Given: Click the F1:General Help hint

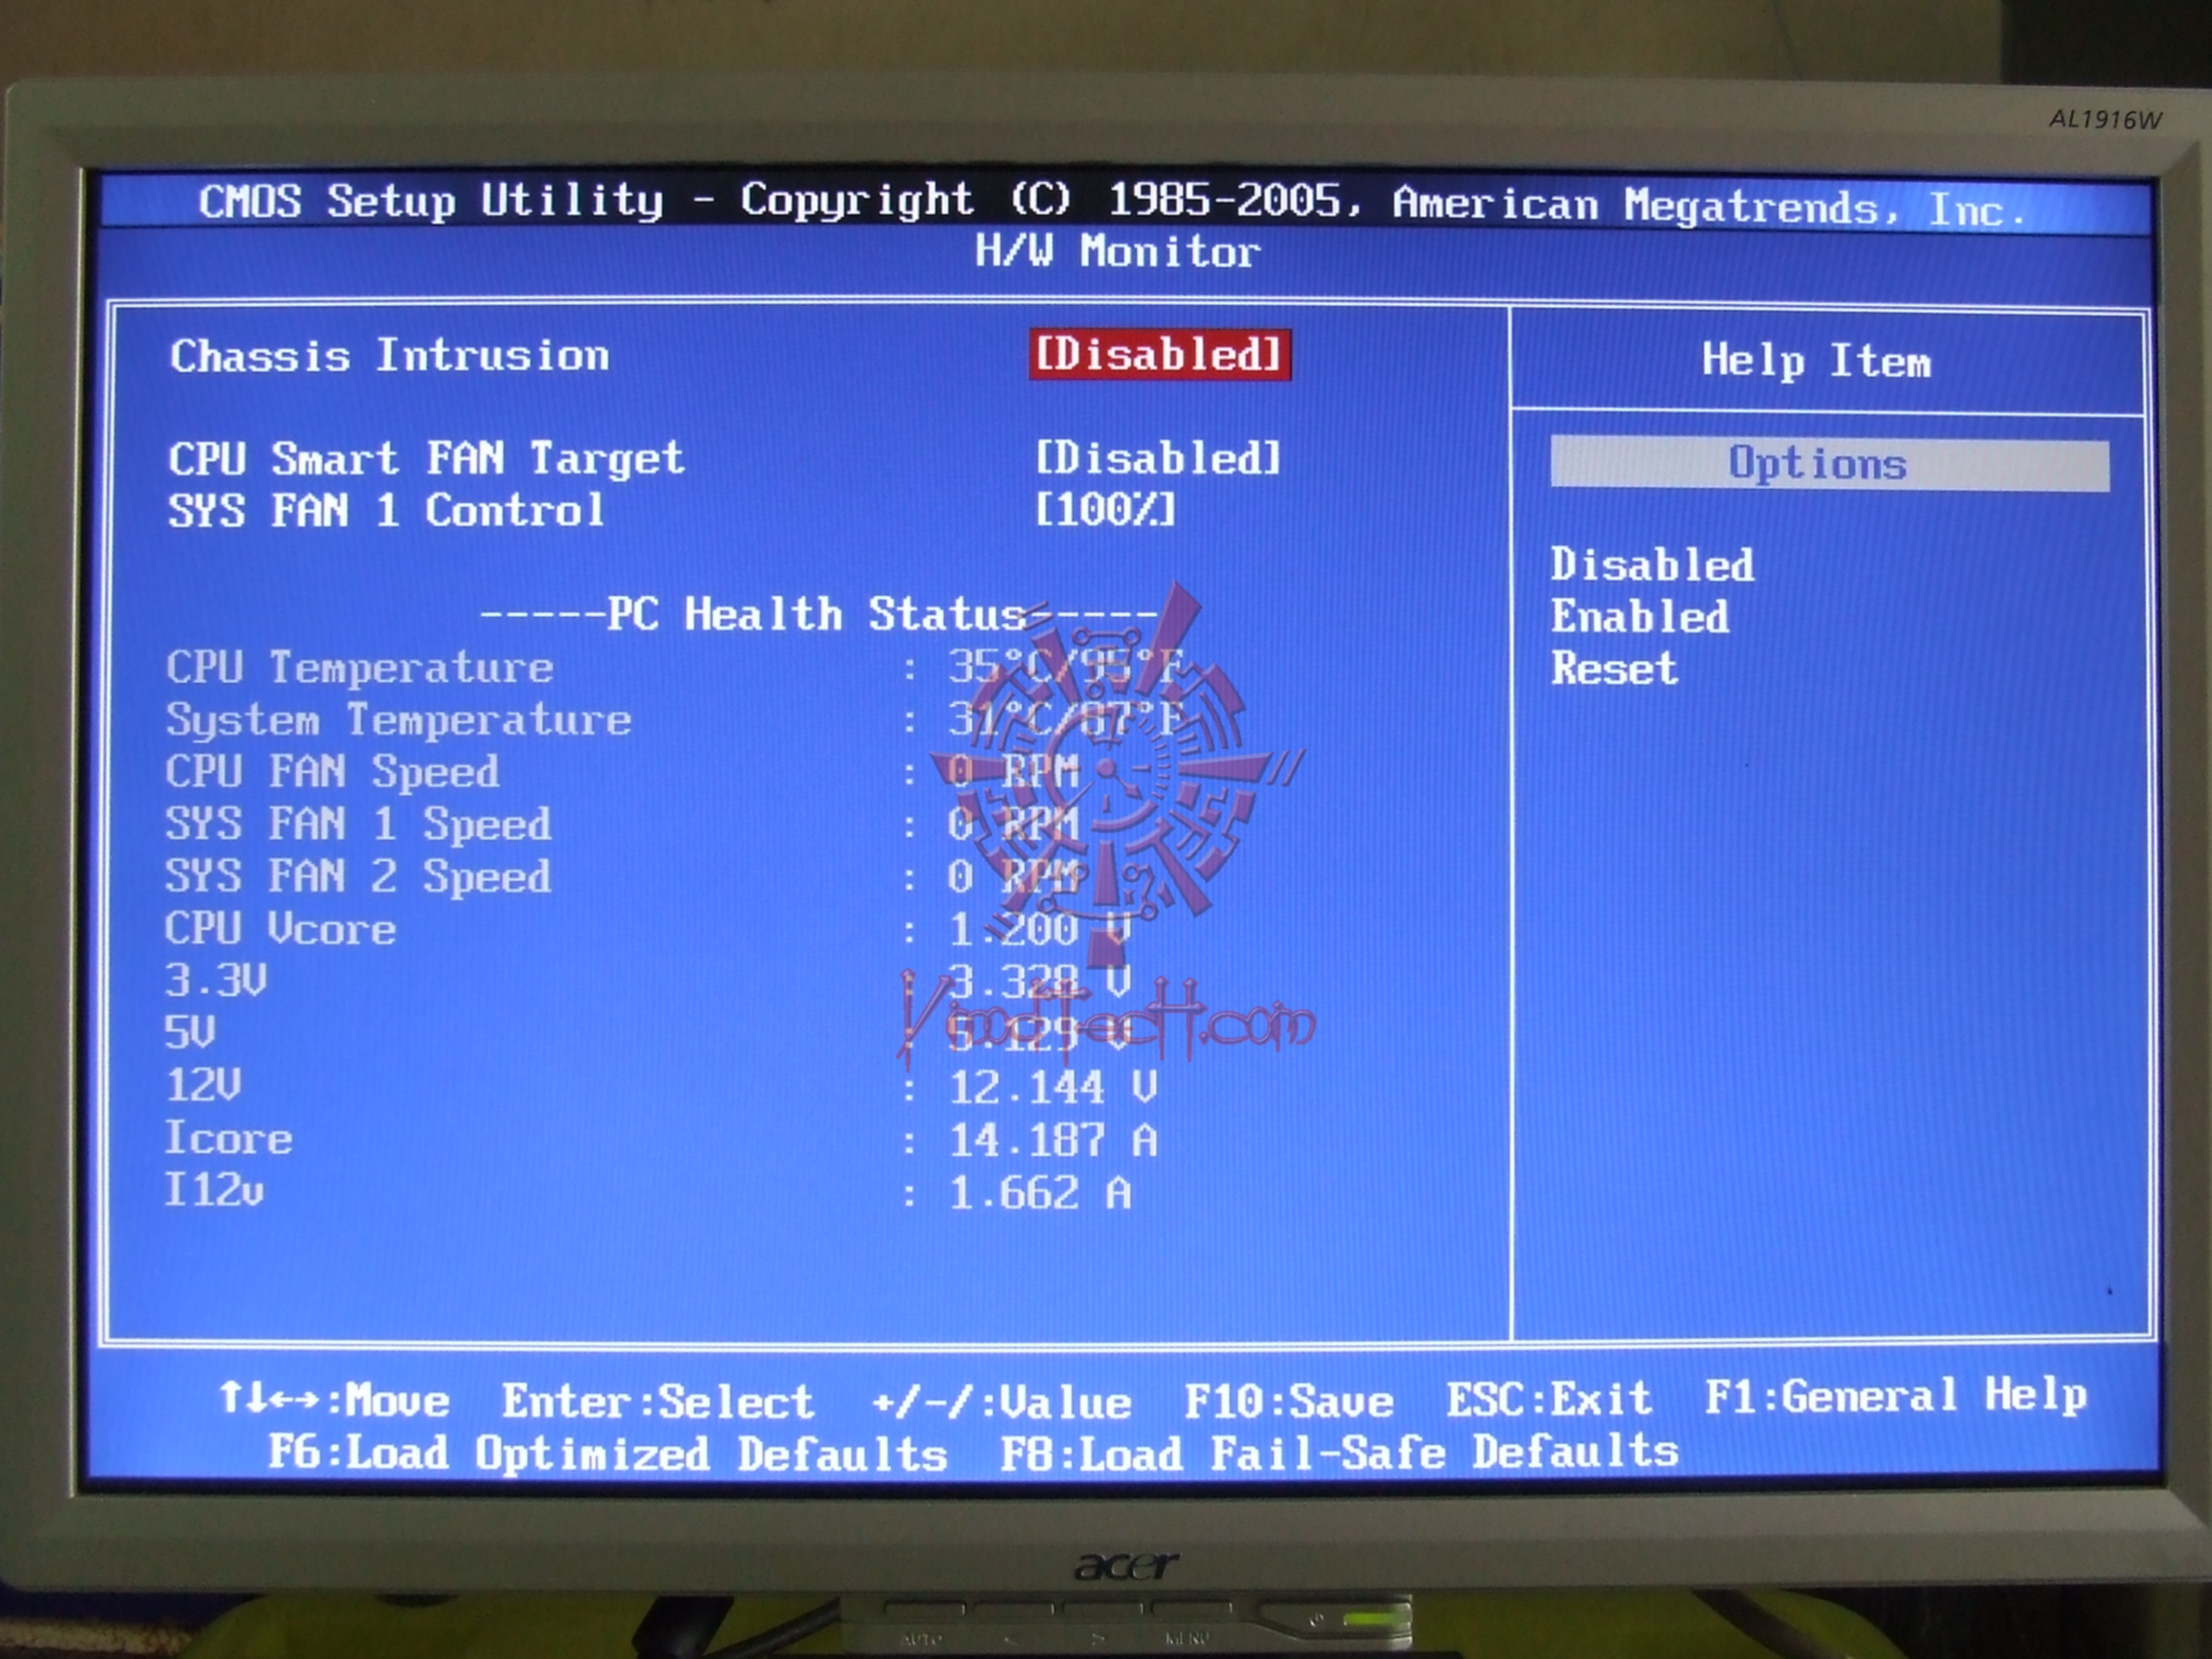Looking at the screenshot, I should 1895,1396.
